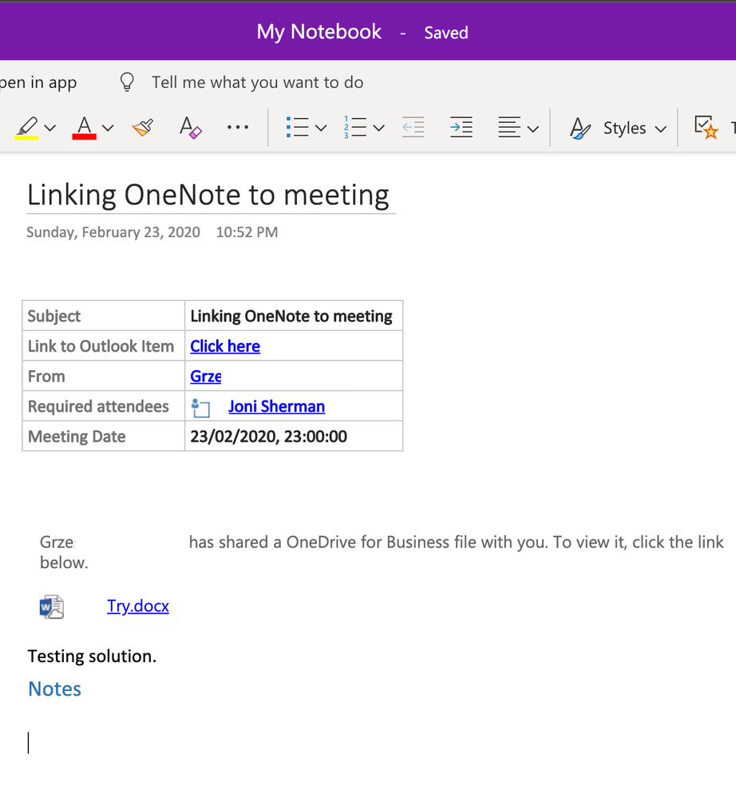Click the Word document icon
The image size is (736, 797).
(52, 606)
